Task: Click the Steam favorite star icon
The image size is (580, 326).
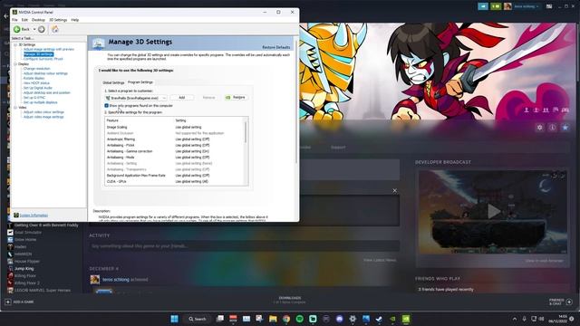Action: pyautogui.click(x=565, y=128)
